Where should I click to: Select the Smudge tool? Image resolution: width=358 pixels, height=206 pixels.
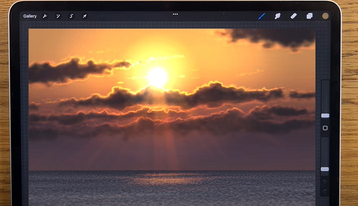point(277,16)
